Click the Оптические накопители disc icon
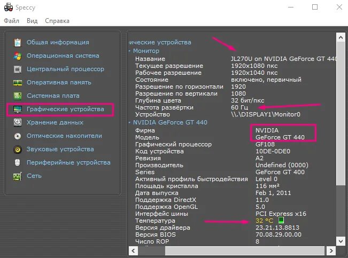348x258 pixels. (x=18, y=136)
